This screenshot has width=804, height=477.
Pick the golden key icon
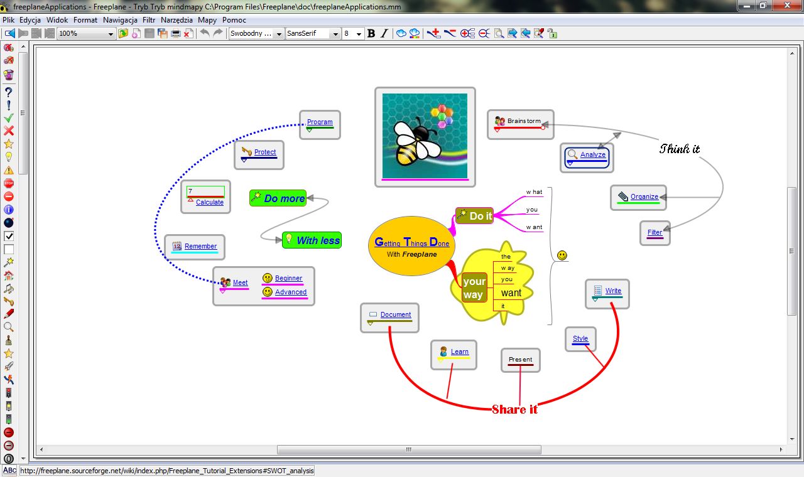click(x=9, y=301)
